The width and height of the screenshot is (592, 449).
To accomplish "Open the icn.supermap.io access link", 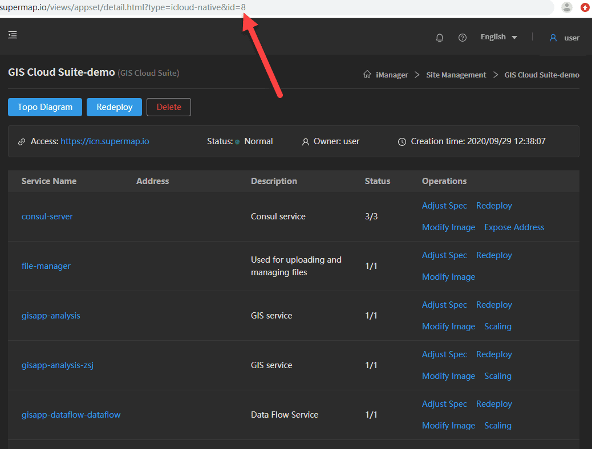I will [105, 141].
